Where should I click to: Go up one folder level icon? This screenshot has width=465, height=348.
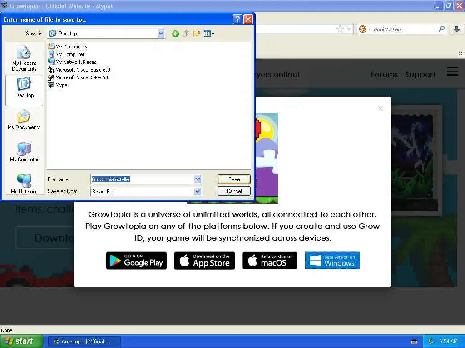[x=186, y=34]
